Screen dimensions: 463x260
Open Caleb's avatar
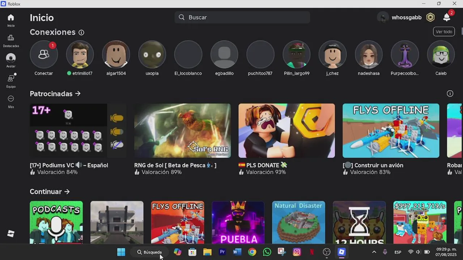(441, 55)
